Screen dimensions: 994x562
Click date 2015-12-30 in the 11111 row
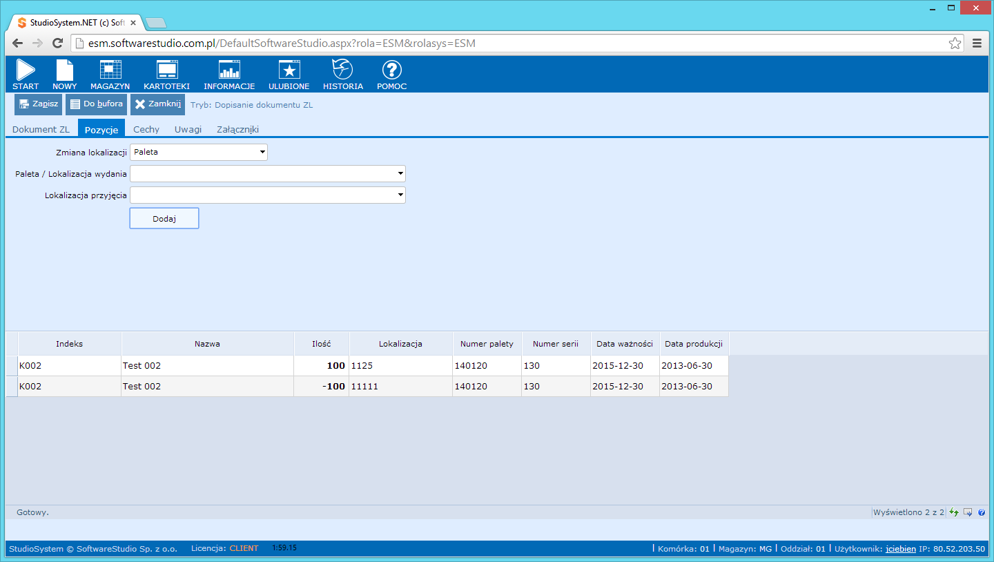click(625, 387)
